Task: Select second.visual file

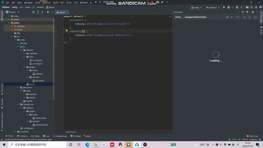Action: coord(40,125)
